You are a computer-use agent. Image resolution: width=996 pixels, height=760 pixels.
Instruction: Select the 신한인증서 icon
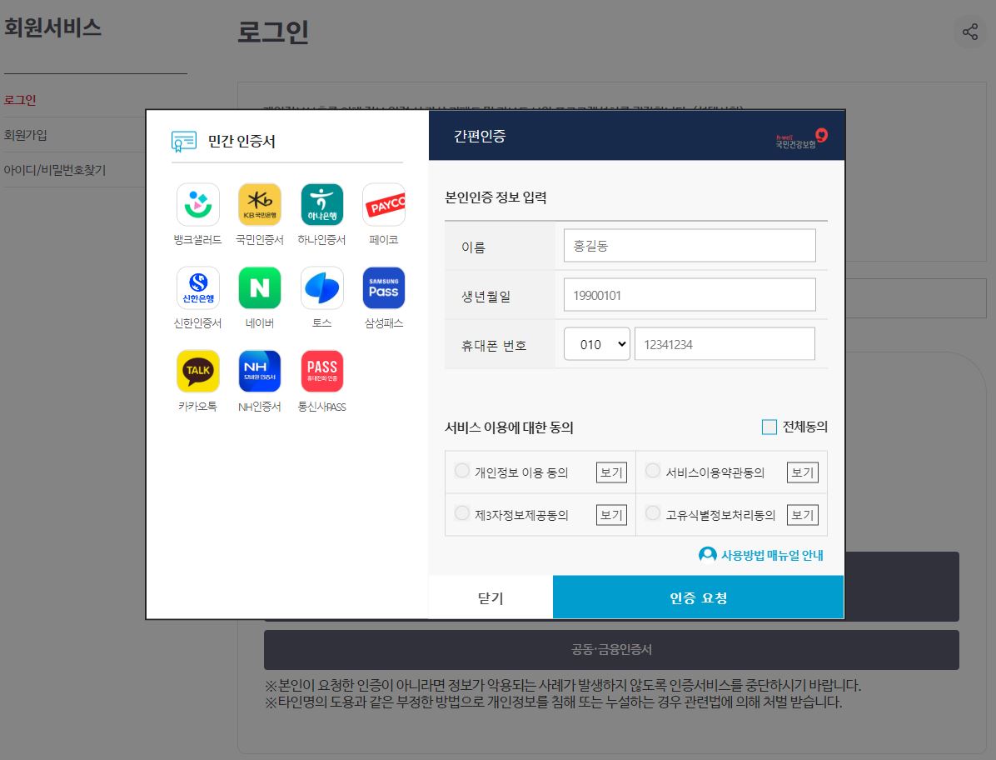click(197, 287)
